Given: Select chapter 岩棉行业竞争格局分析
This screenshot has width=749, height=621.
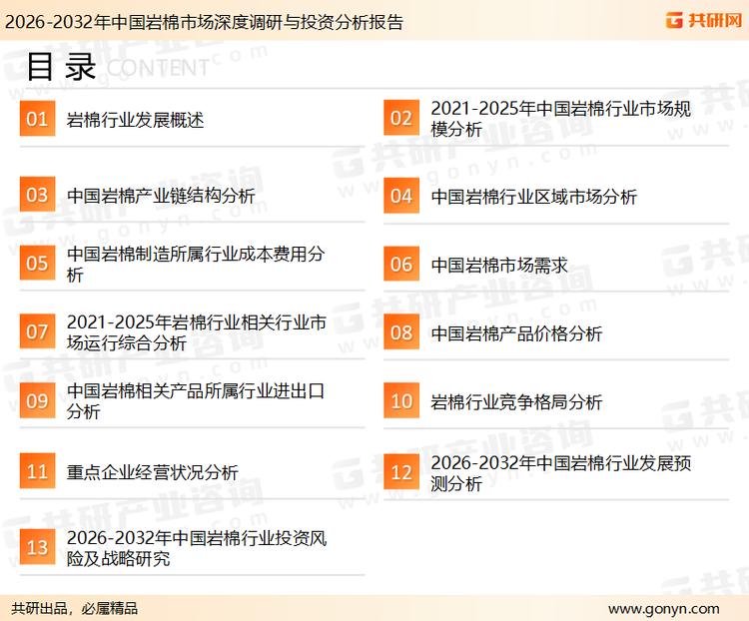Looking at the screenshot, I should pos(516,401).
